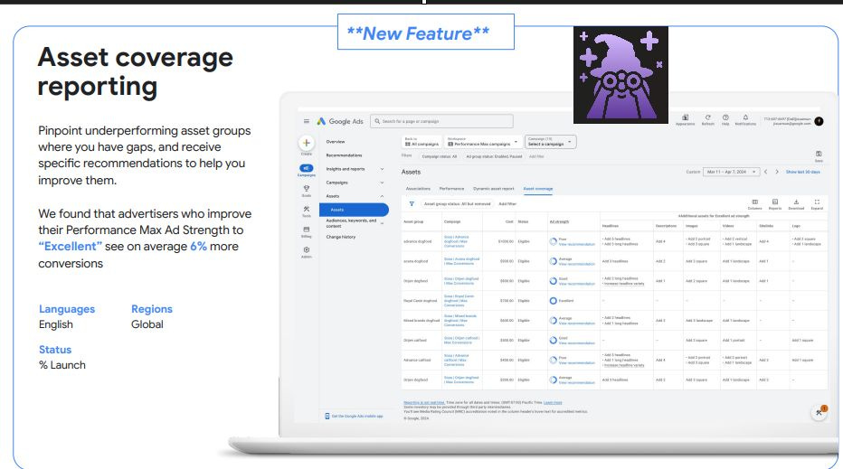Go to next date range arrow
Screen dimensions: 843x469
[x=777, y=172]
